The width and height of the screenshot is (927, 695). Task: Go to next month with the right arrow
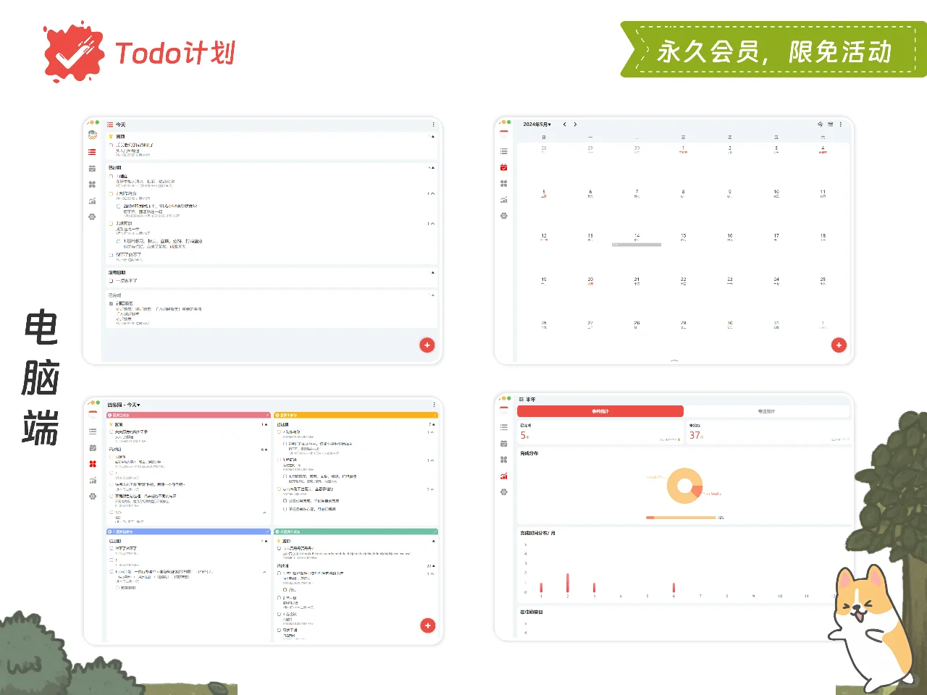click(574, 124)
